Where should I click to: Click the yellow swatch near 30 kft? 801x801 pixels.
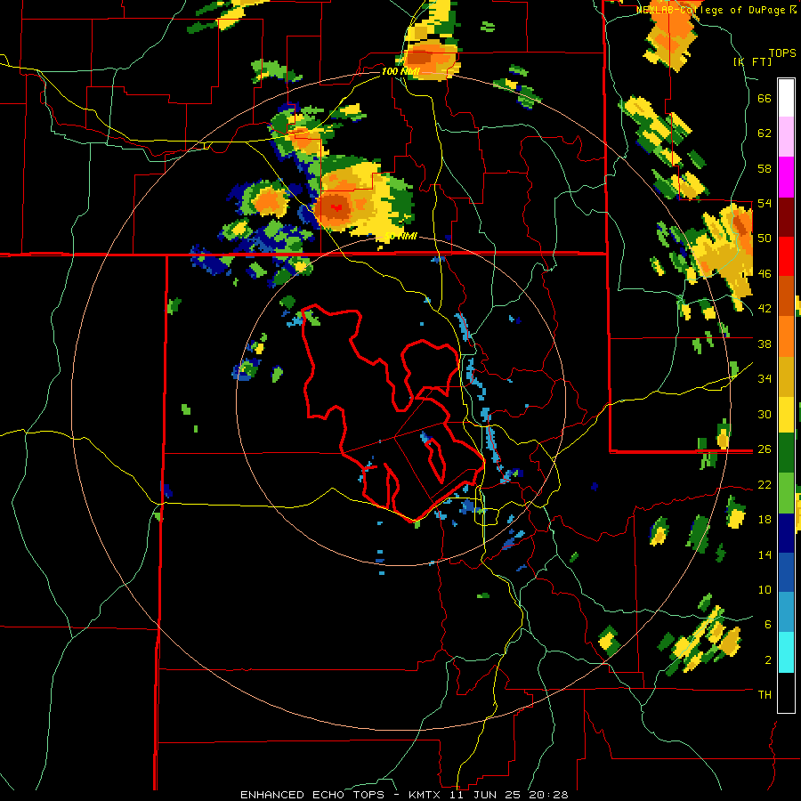point(786,414)
